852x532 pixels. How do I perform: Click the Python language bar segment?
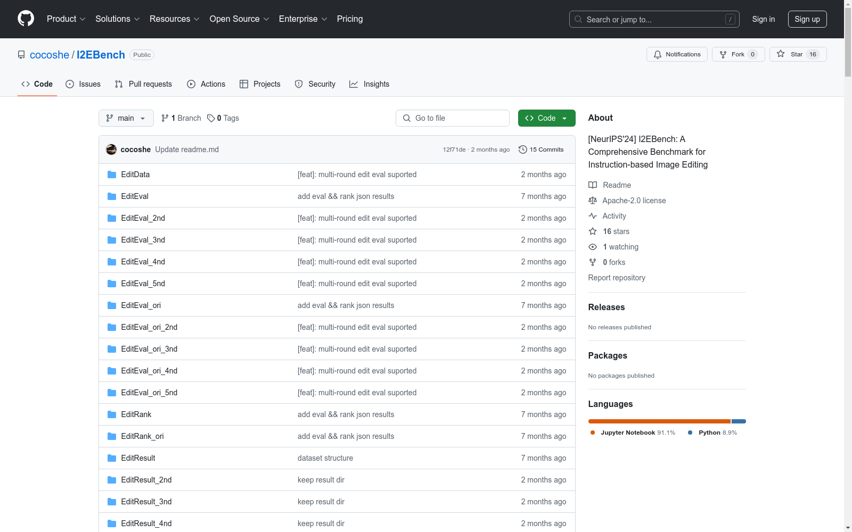coord(739,421)
